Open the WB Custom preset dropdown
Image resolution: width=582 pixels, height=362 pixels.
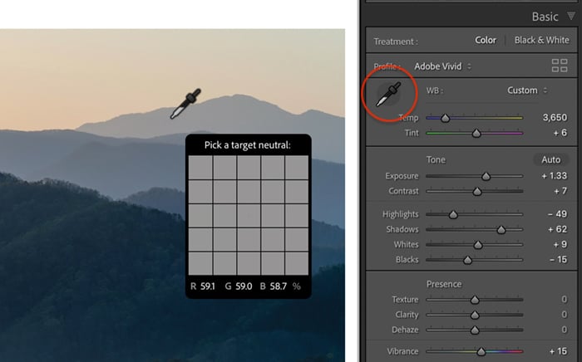click(x=527, y=90)
